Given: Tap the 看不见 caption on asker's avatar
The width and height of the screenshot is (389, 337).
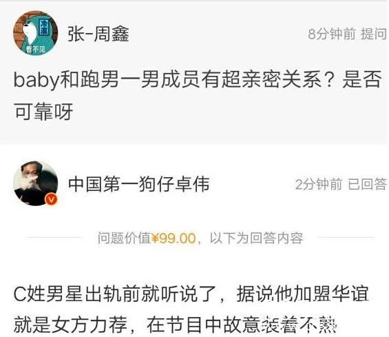Looking at the screenshot, I should pos(35,50).
